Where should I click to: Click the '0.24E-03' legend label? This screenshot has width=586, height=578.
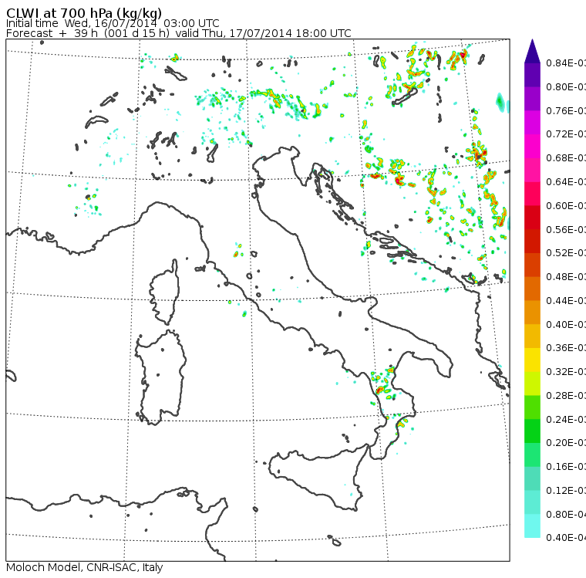(x=566, y=419)
